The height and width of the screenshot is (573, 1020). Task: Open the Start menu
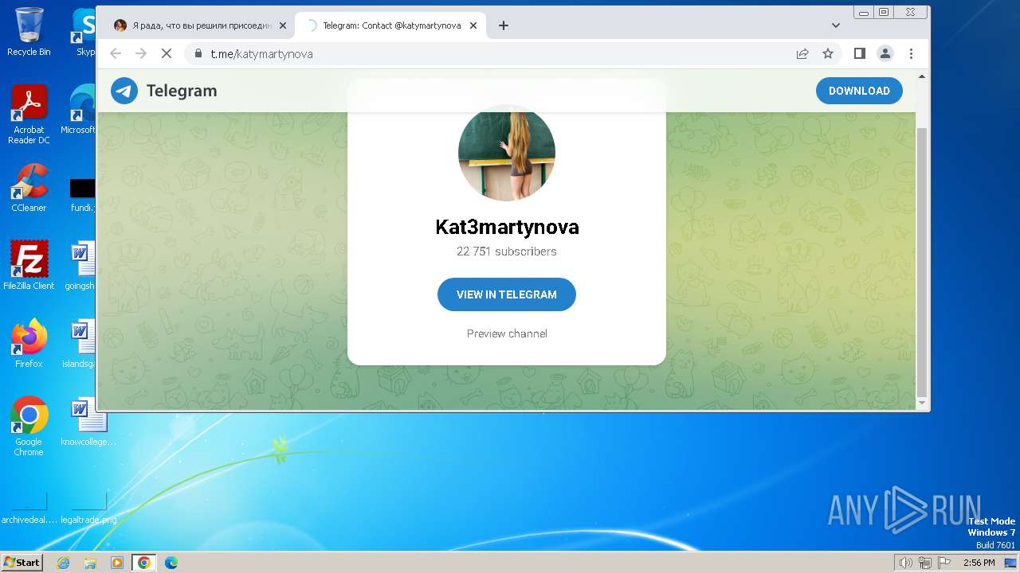22,562
